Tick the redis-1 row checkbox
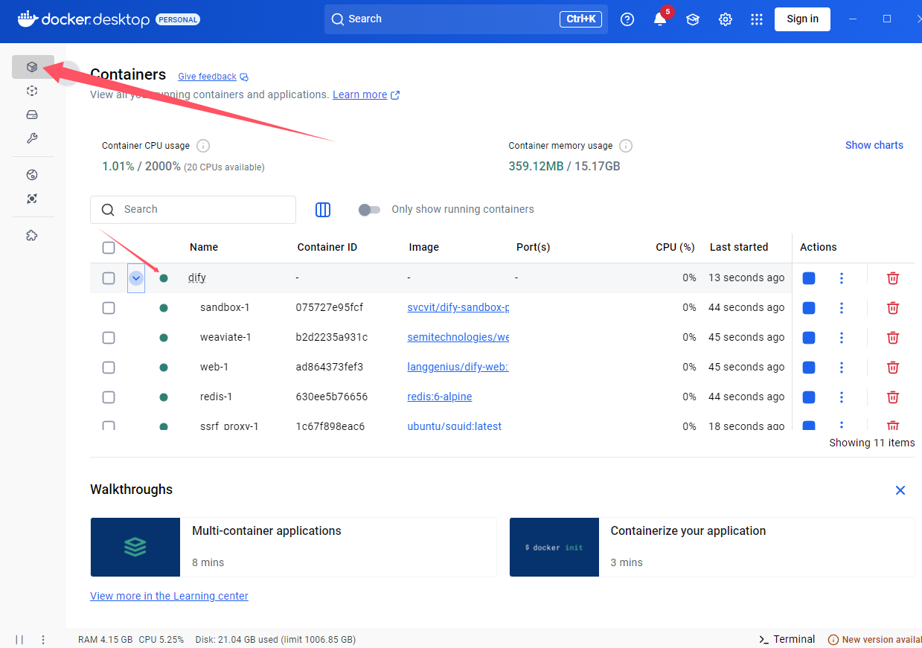 [x=109, y=397]
